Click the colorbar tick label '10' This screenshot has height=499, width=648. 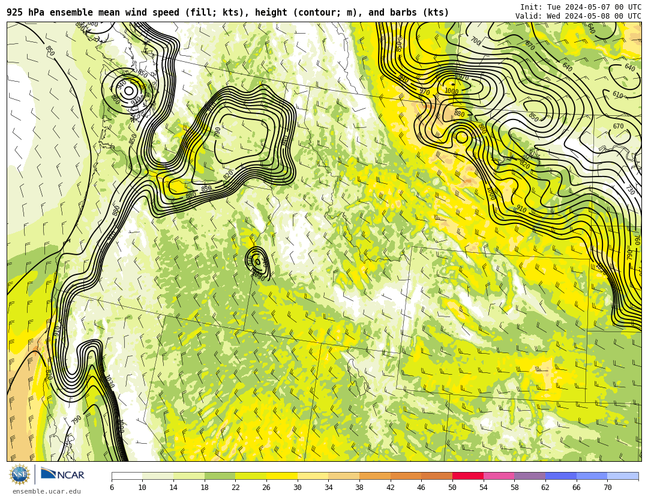click(x=142, y=488)
